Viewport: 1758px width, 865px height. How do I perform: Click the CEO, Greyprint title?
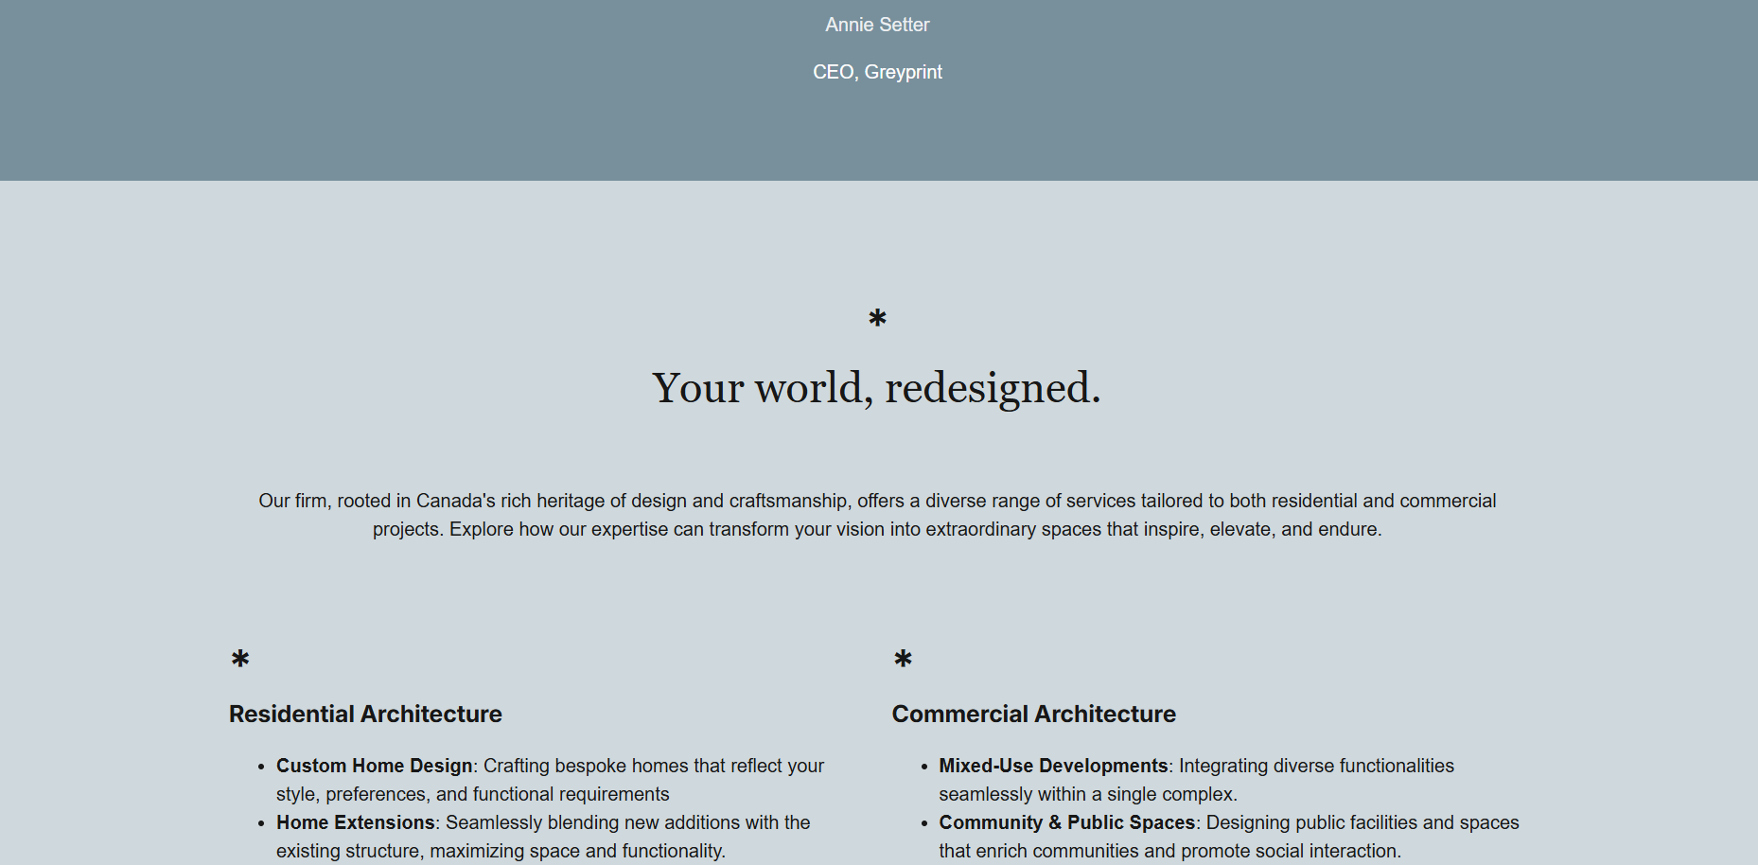(876, 72)
